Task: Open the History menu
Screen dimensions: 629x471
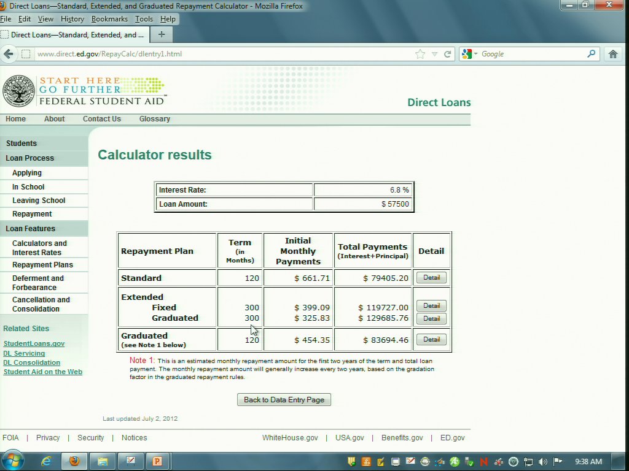Action: point(72,19)
